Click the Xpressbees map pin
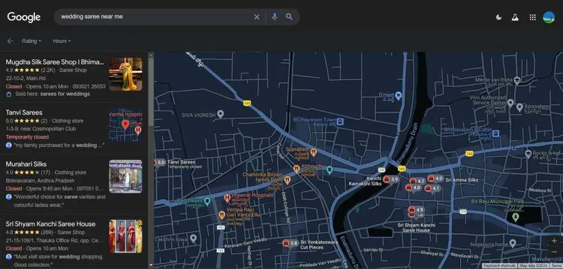Viewport: 563px width, 269px height. 520,107
